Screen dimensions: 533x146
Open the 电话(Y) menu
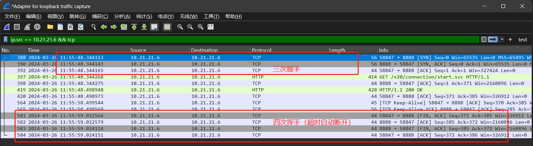166,16
